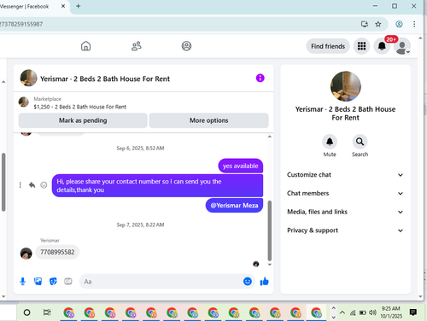Mark the listing as pending
Screen dimensions: 427x321
[83, 120]
